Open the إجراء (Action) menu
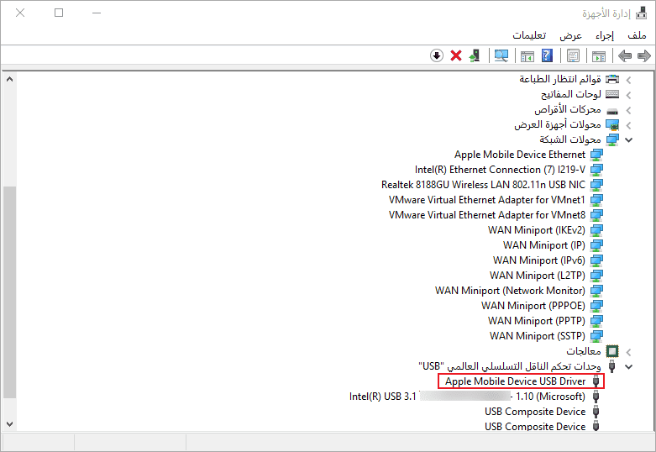The image size is (656, 452). click(x=605, y=35)
